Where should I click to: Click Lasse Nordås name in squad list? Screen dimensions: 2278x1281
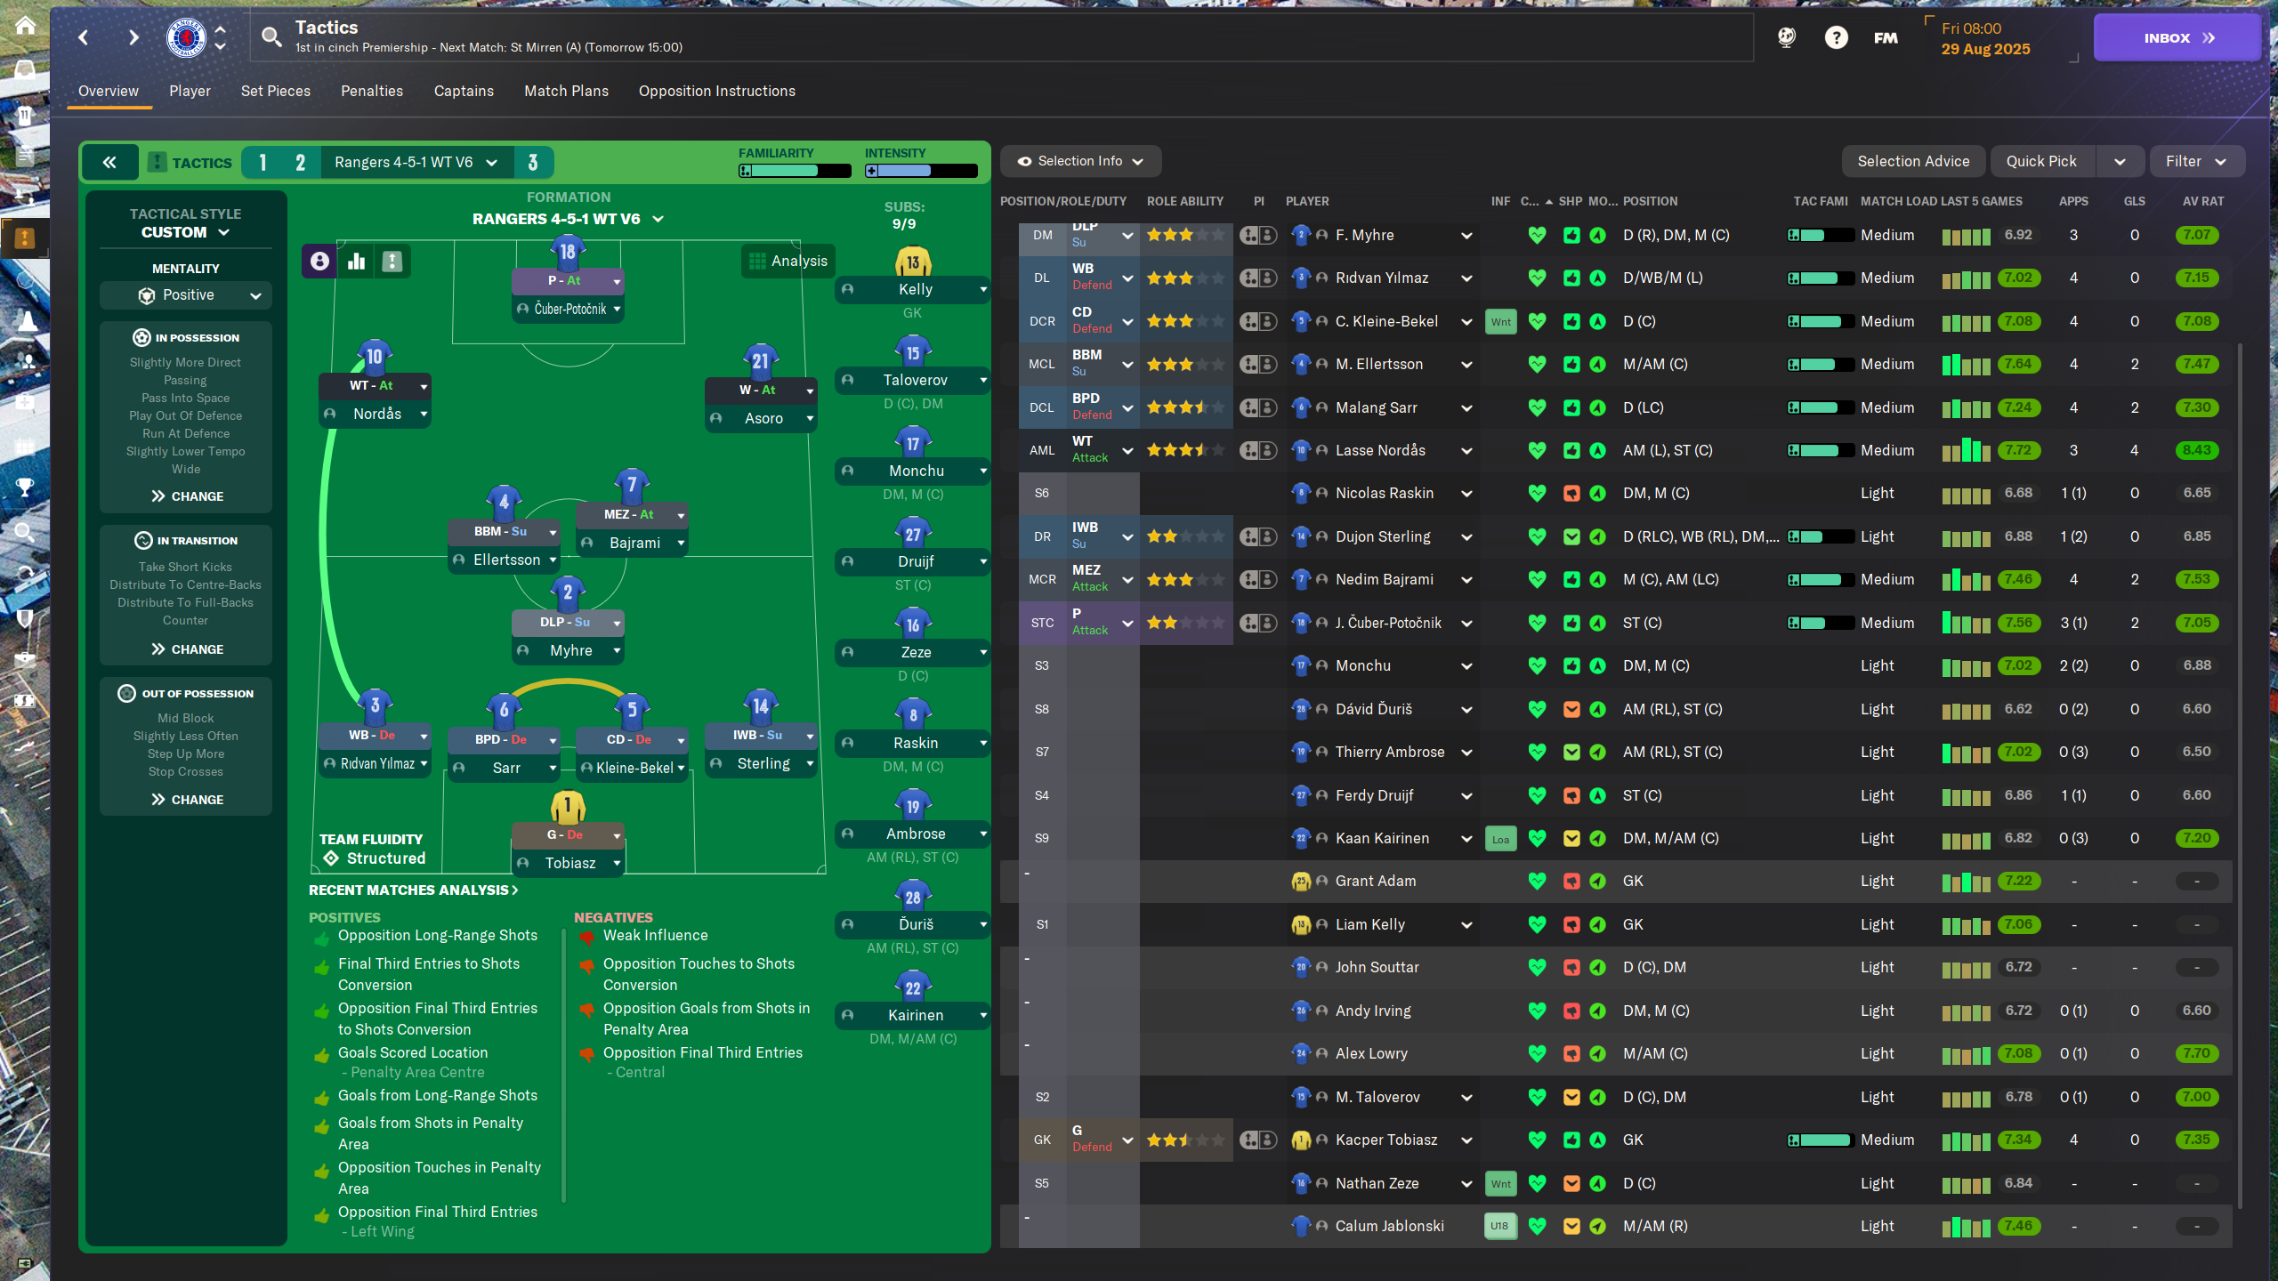point(1380,450)
